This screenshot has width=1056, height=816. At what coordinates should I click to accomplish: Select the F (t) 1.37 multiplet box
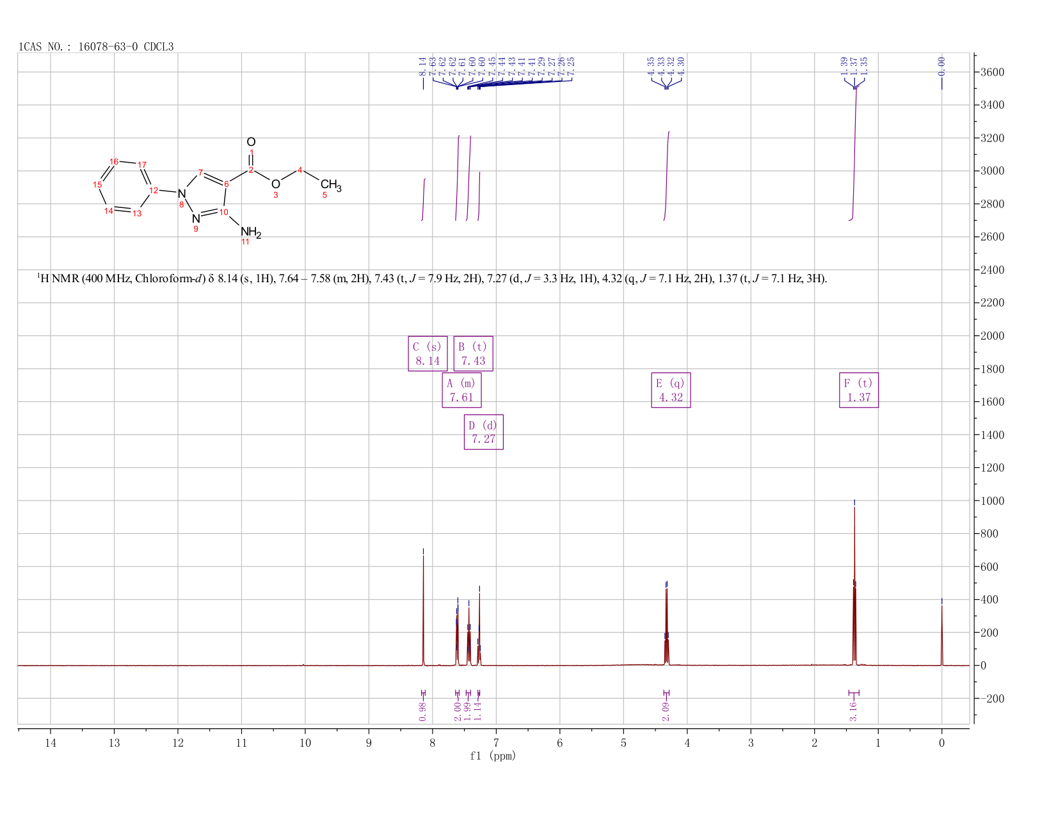coord(859,390)
